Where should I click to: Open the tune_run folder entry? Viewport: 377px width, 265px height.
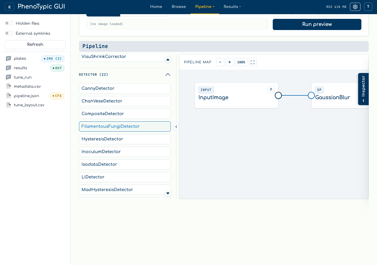[x=35, y=77]
